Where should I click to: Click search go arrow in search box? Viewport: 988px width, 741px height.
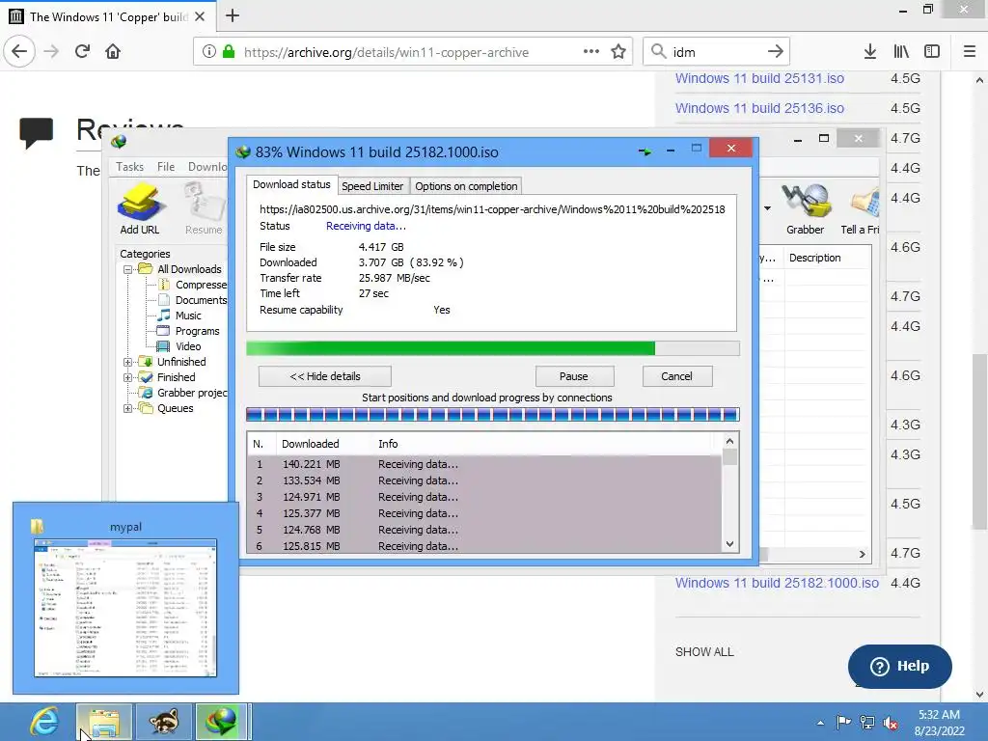pos(775,52)
